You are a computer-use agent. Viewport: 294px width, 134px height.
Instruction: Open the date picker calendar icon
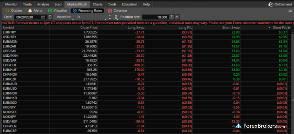(43, 17)
